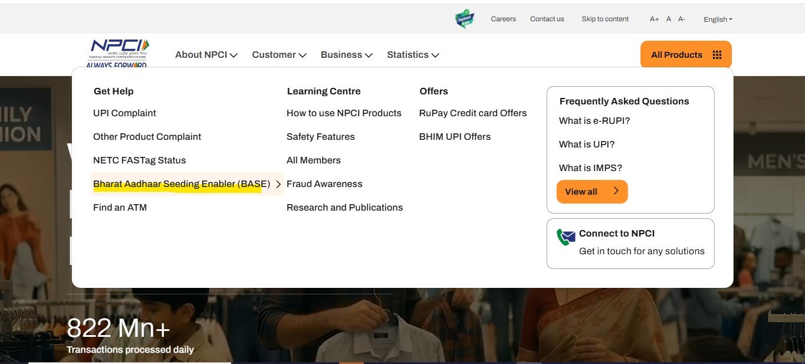Open How to use NPCI Products
The height and width of the screenshot is (364, 805).
point(344,113)
